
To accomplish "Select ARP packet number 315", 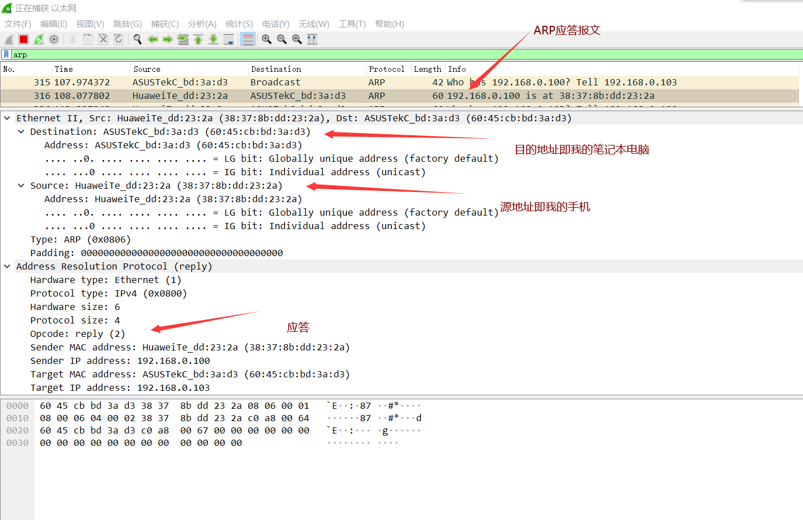I will [225, 82].
